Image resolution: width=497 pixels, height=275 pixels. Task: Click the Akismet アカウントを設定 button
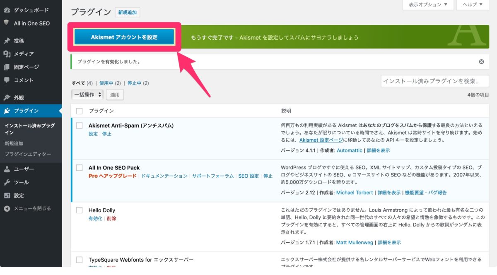pos(124,37)
